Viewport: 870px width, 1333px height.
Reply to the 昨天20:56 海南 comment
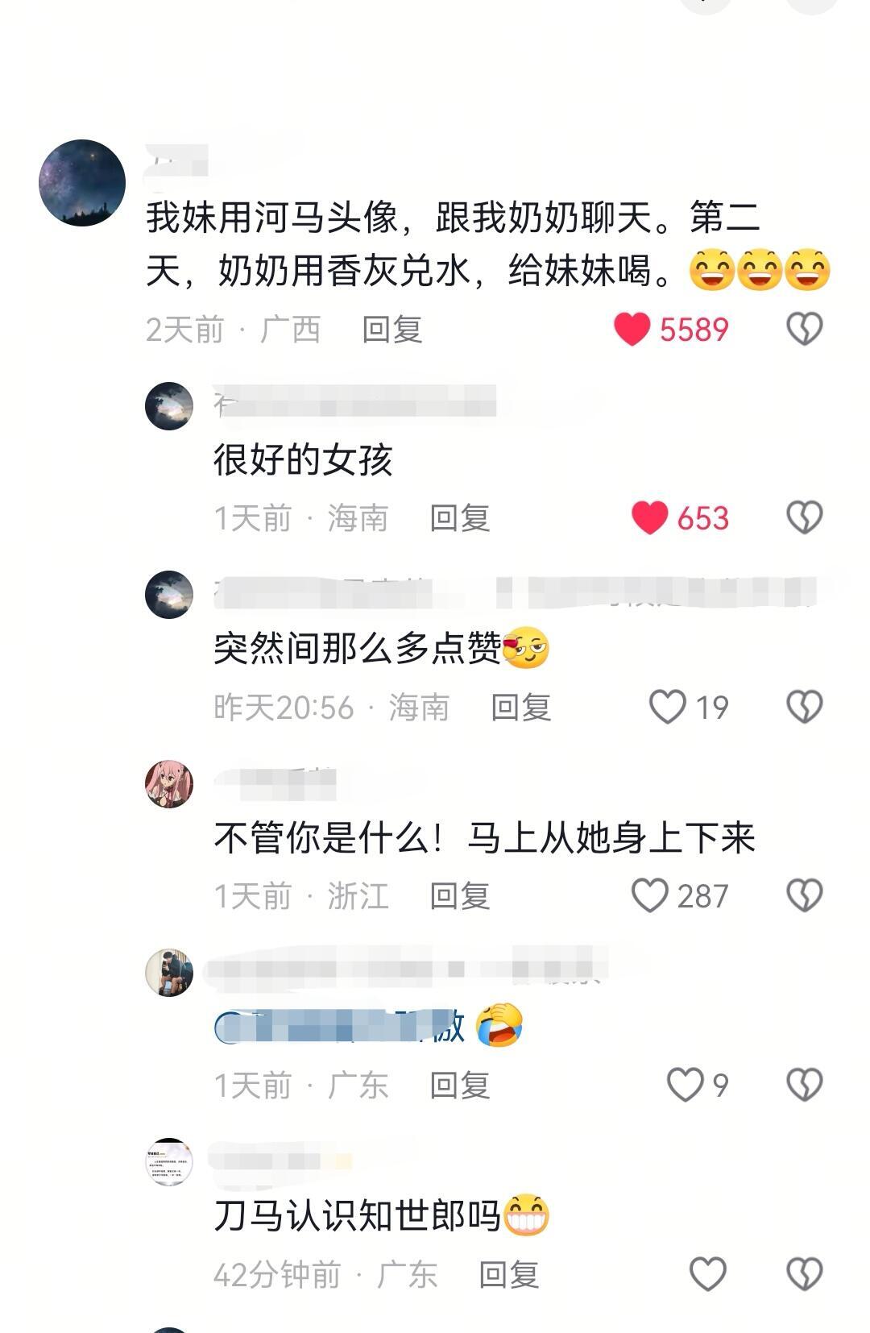tap(521, 708)
